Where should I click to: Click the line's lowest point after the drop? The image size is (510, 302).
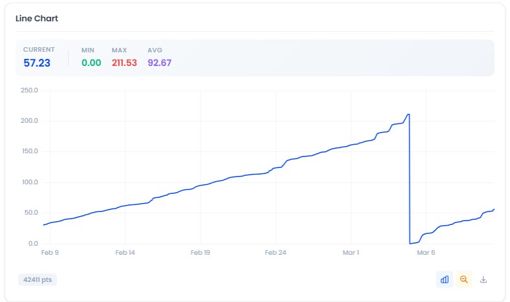[x=410, y=243]
